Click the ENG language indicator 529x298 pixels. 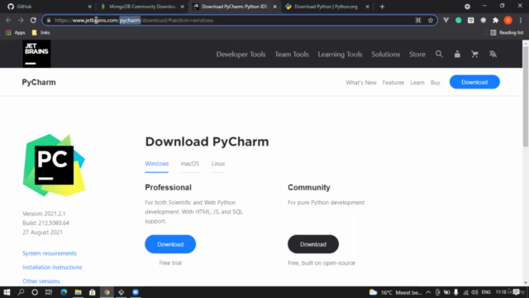(486, 292)
